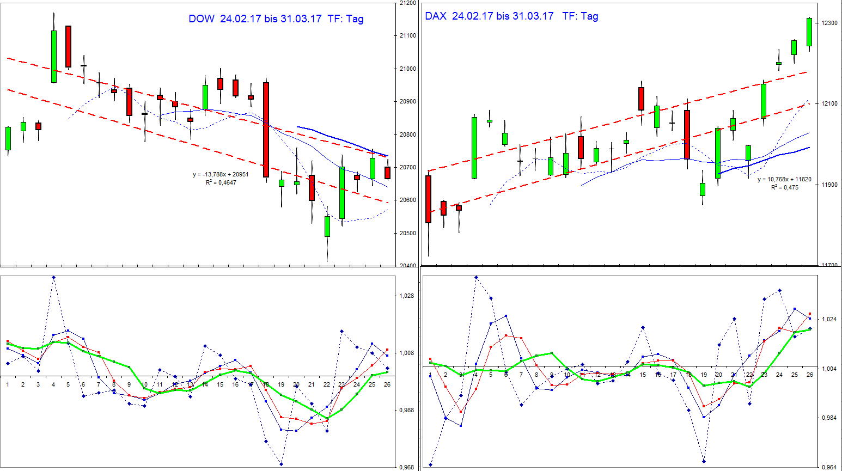Click the DOW chart title text
Viewport: 842px width, 471px height.
[276, 19]
